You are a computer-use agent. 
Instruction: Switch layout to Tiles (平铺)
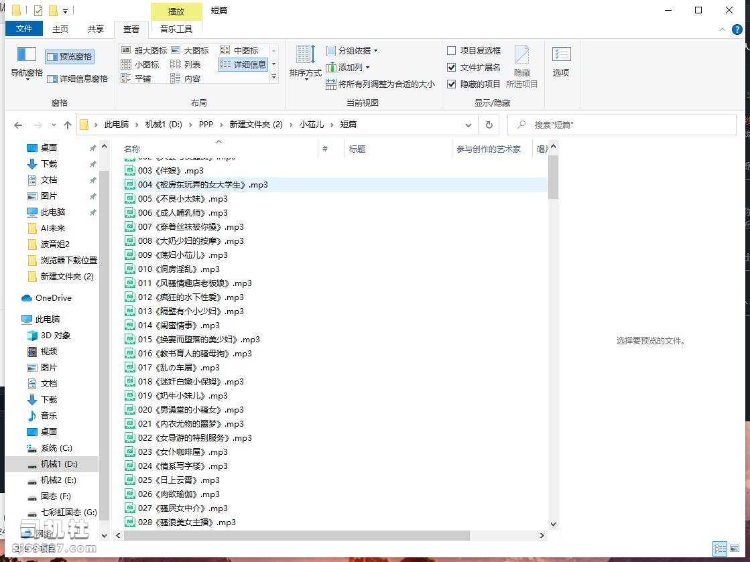coord(136,78)
